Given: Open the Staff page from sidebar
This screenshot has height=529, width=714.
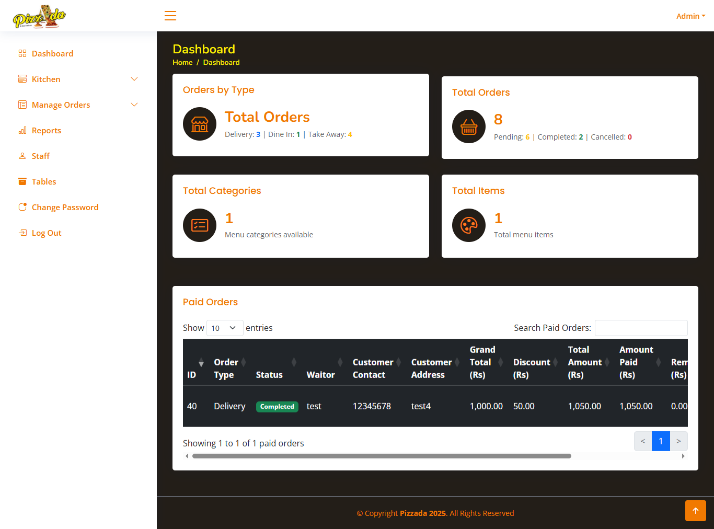Looking at the screenshot, I should click(x=40, y=156).
